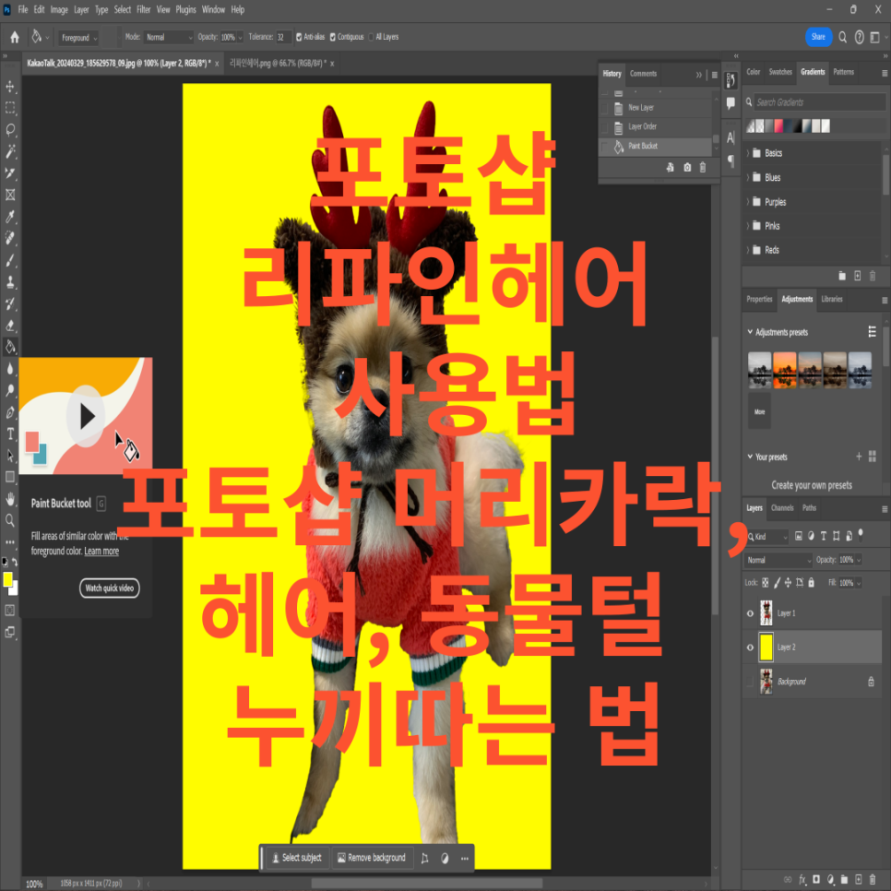Switch to the Swatches tab
The image size is (891, 891).
coord(780,72)
